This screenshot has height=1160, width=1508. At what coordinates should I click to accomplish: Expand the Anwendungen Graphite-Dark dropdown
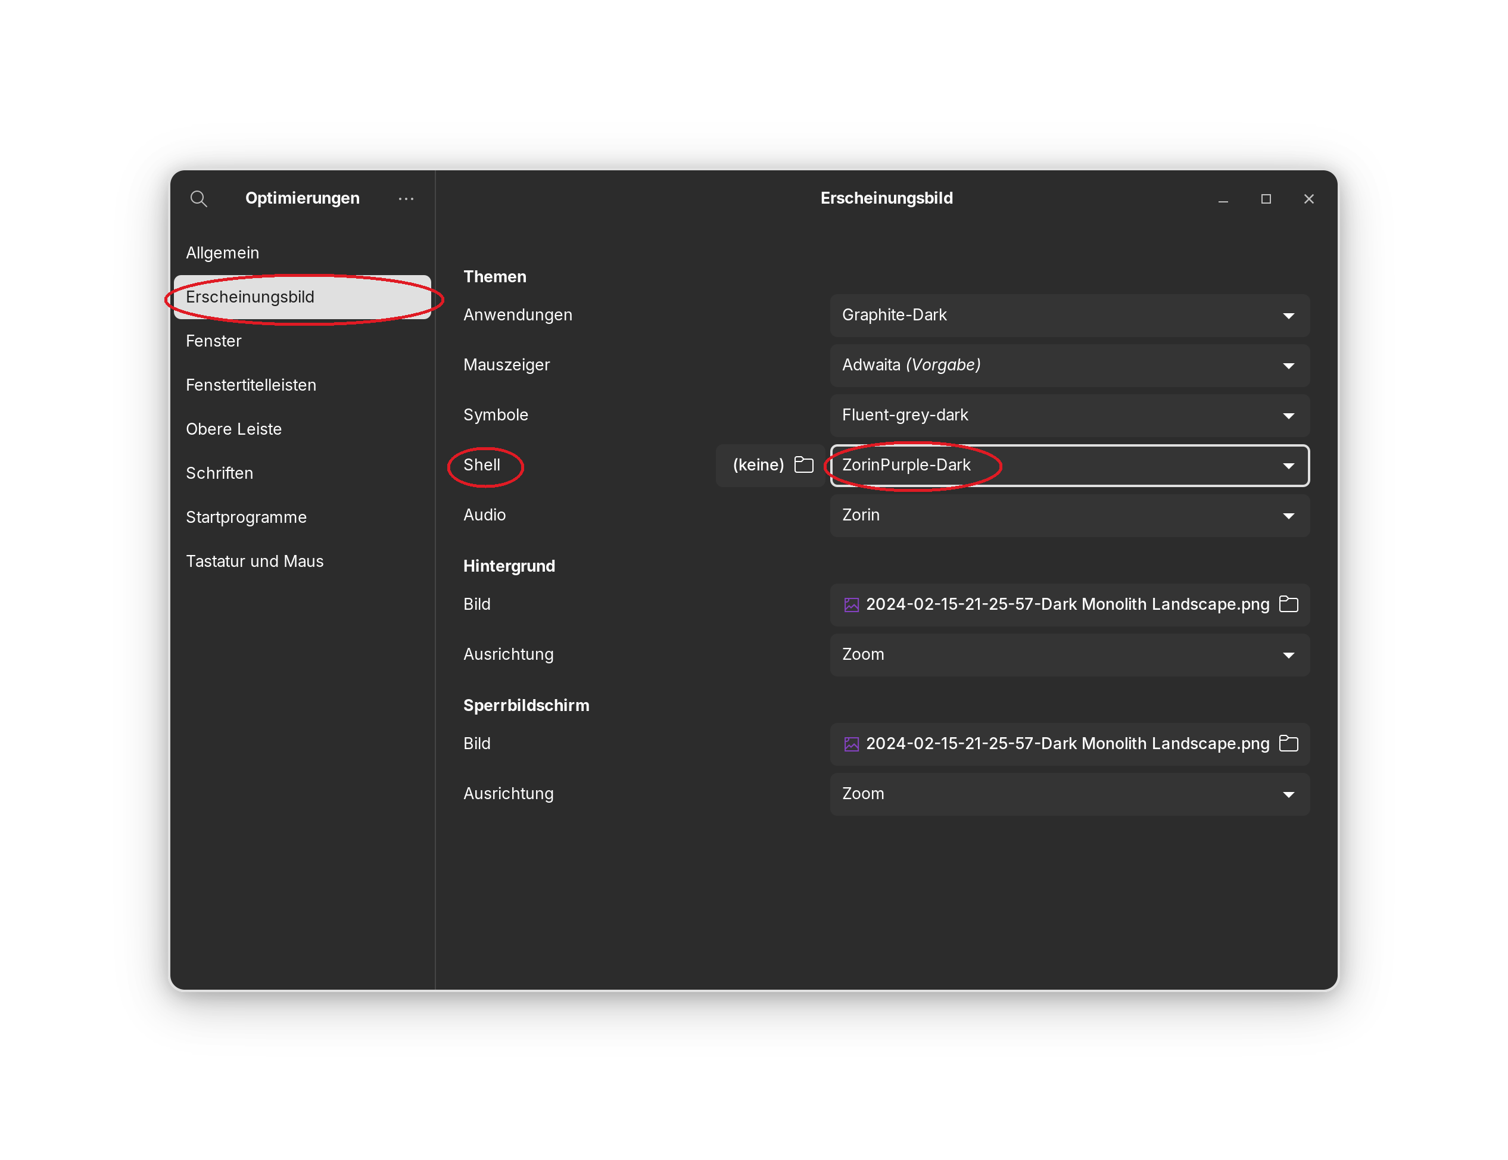coord(1069,316)
